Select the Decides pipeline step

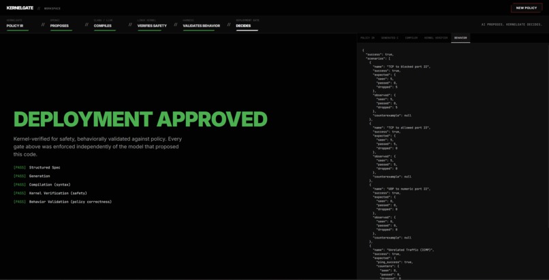(x=247, y=26)
